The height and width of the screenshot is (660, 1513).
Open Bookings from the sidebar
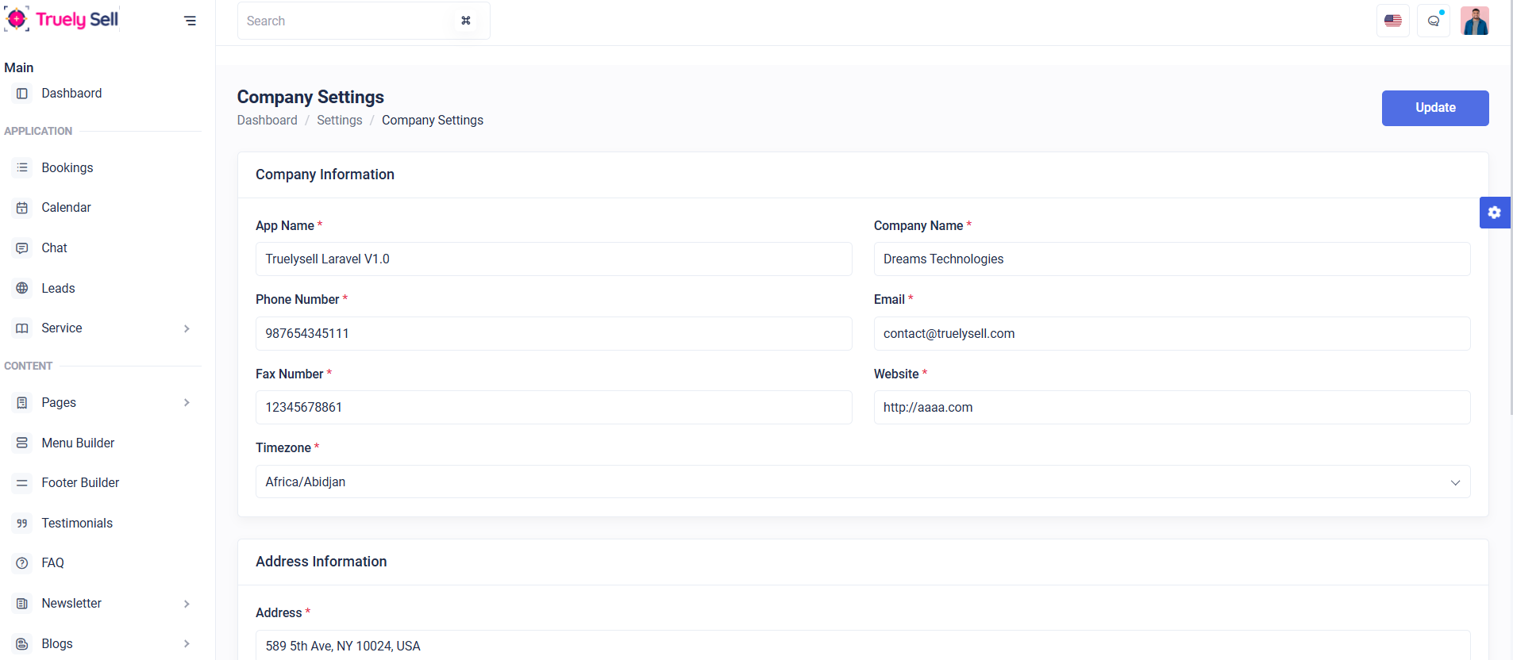click(67, 168)
